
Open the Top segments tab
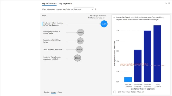click(x=65, y=3)
